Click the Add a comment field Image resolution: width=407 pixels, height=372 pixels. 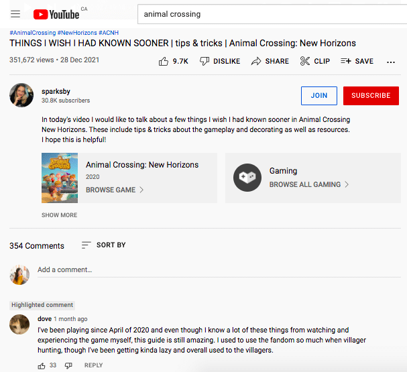(219, 270)
